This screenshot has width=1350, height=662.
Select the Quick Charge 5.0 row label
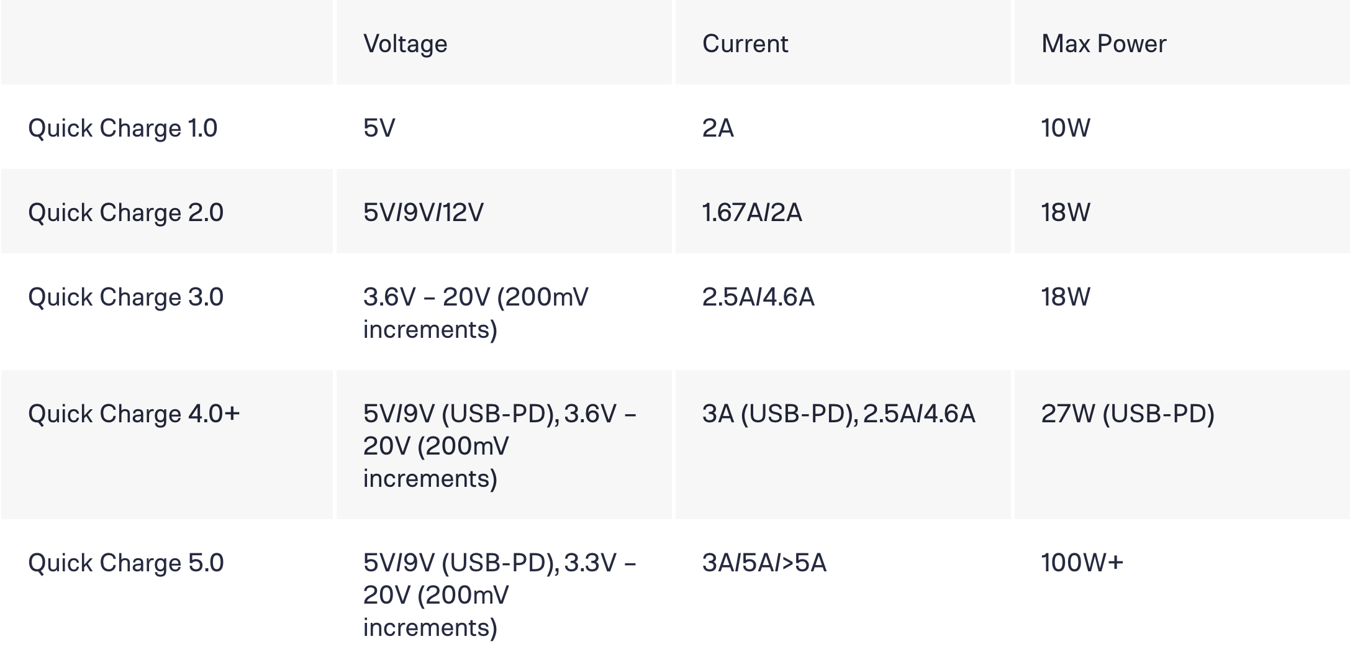pyautogui.click(x=125, y=563)
